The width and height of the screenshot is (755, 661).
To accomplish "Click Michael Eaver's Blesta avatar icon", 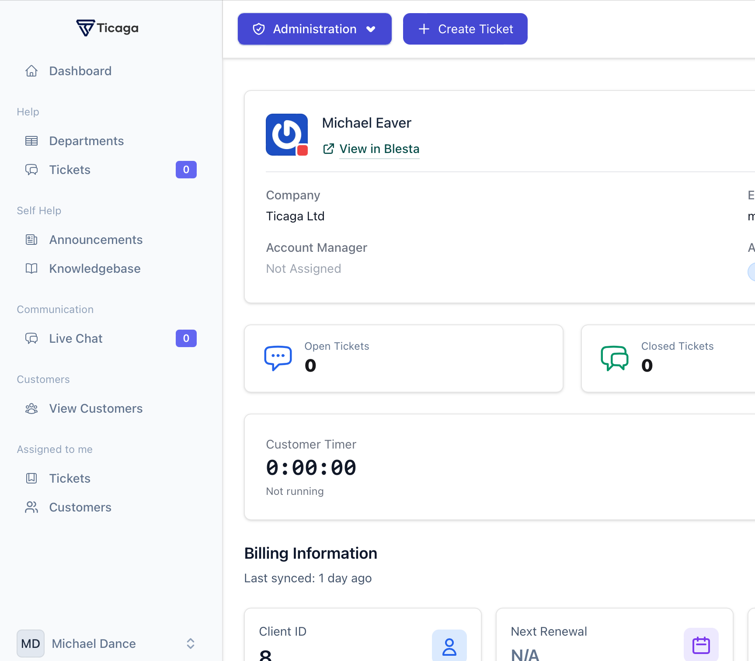I will pyautogui.click(x=286, y=135).
